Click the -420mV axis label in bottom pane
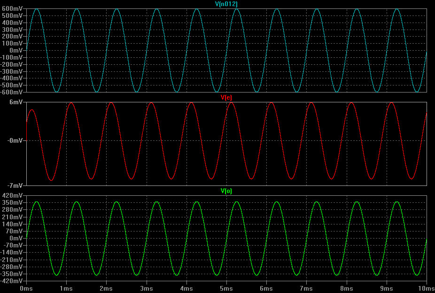Viewport: 435px width, 293px height. (x=11, y=281)
